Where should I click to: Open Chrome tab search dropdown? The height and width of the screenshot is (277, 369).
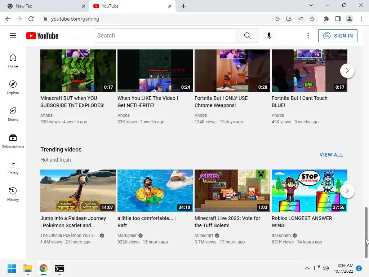click(x=311, y=5)
